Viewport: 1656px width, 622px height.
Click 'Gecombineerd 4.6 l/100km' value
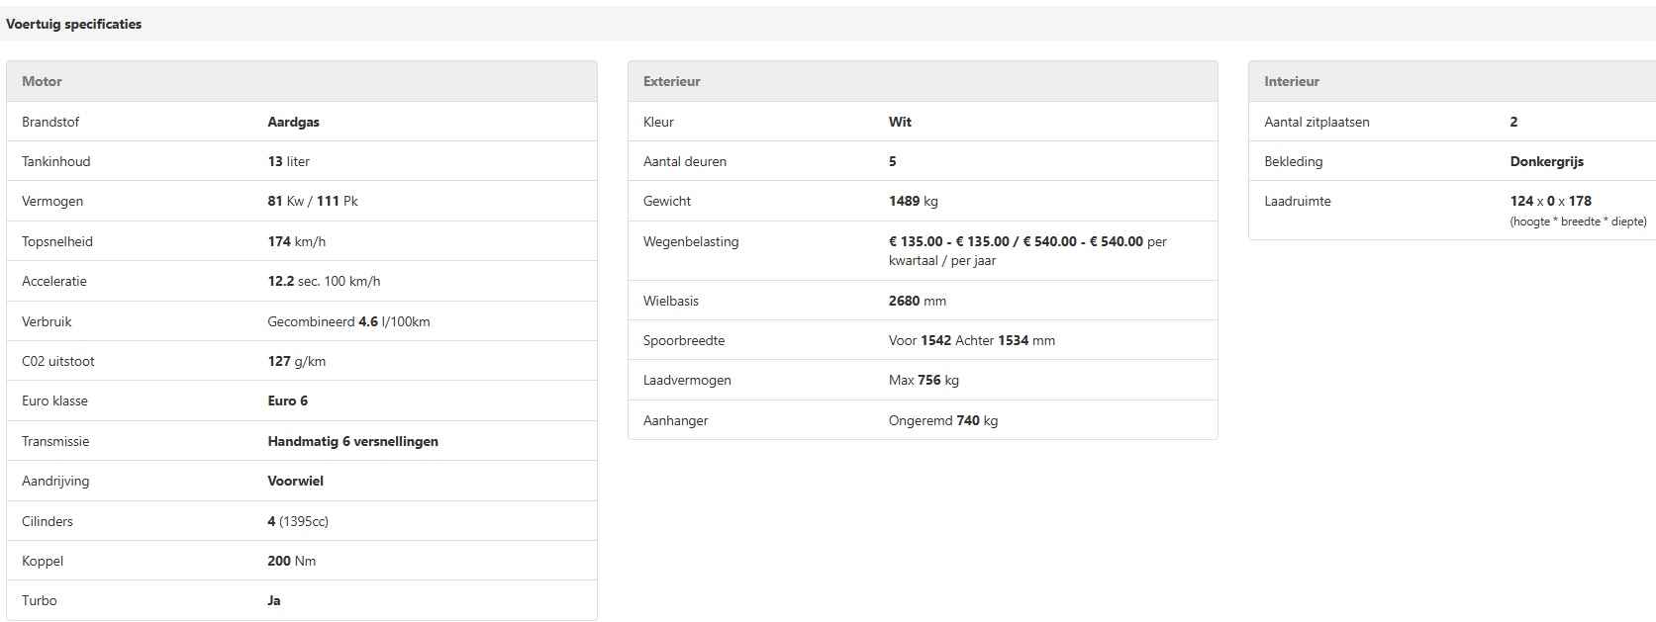(x=348, y=321)
